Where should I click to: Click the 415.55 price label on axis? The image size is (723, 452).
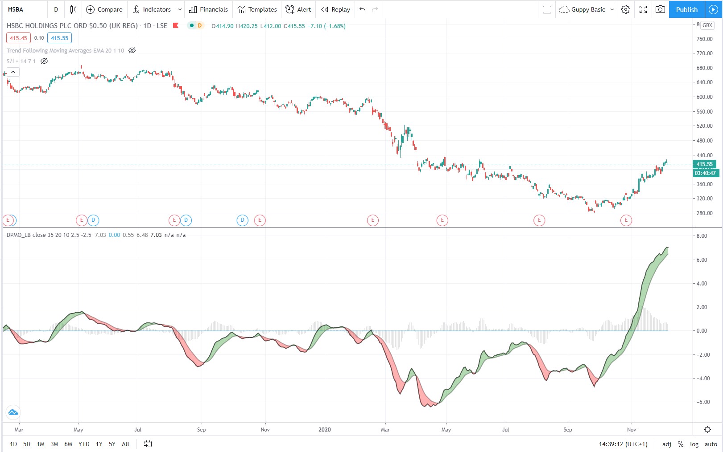tap(705, 164)
